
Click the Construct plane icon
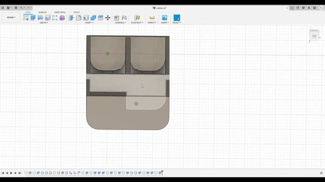tap(137, 18)
